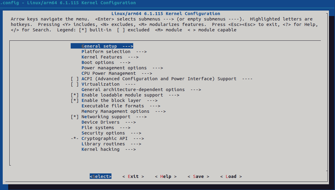This screenshot has width=335, height=190.
Task: Toggle the ACPI Support checkbox
Action: [x=75, y=79]
